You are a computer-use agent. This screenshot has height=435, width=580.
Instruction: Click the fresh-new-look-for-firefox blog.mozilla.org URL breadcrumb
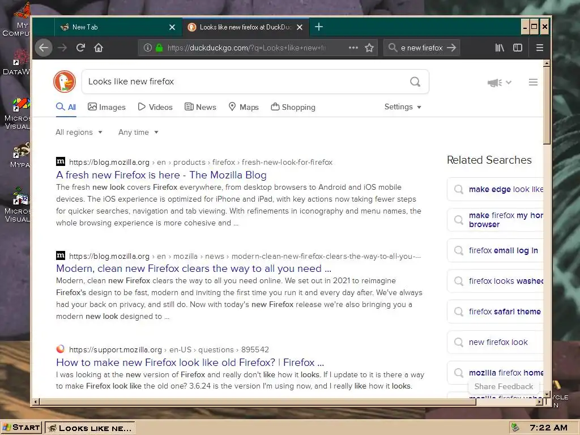click(201, 162)
